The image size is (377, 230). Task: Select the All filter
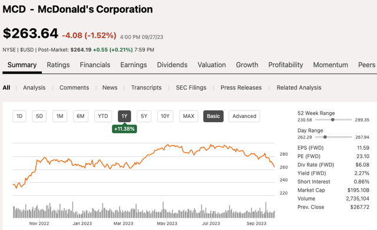(x=6, y=87)
